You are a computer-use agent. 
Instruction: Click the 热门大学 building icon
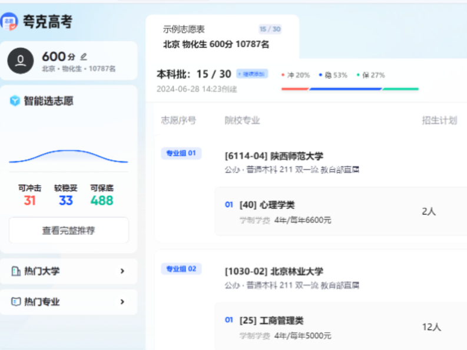coord(16,271)
